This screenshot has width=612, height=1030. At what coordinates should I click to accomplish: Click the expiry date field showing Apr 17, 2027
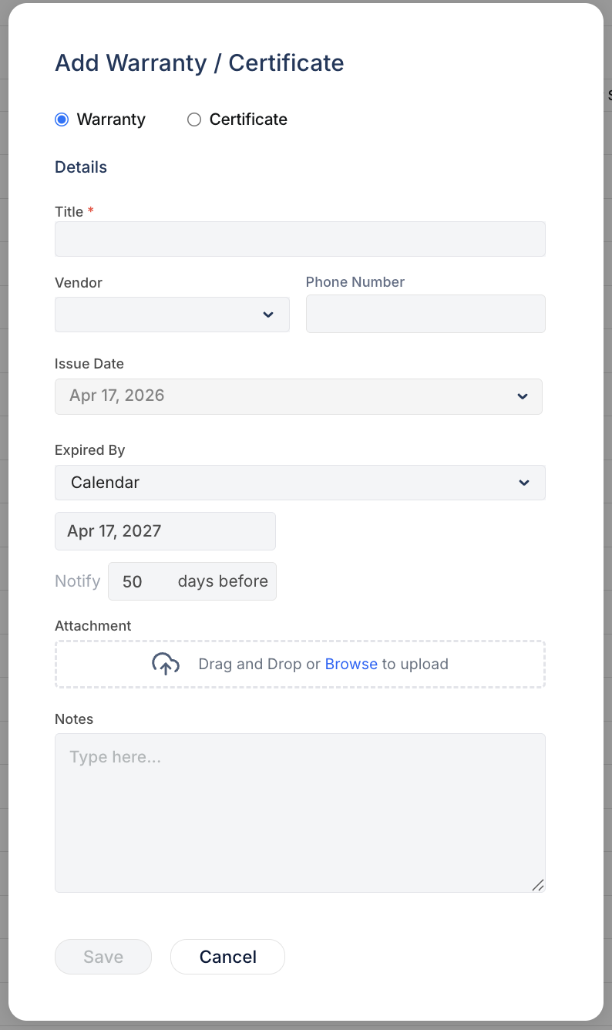pos(165,531)
